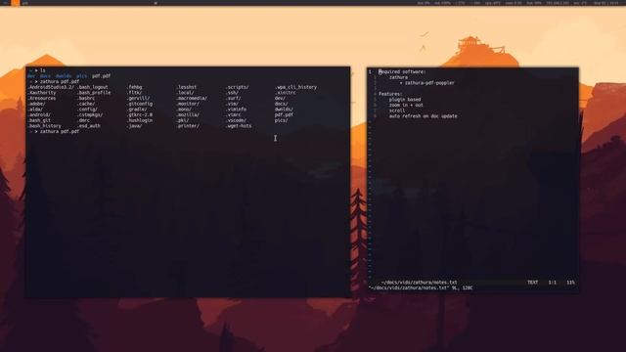The height and width of the screenshot is (352, 626).
Task: Click .Xauthority in the terminal listing
Action: [x=42, y=93]
